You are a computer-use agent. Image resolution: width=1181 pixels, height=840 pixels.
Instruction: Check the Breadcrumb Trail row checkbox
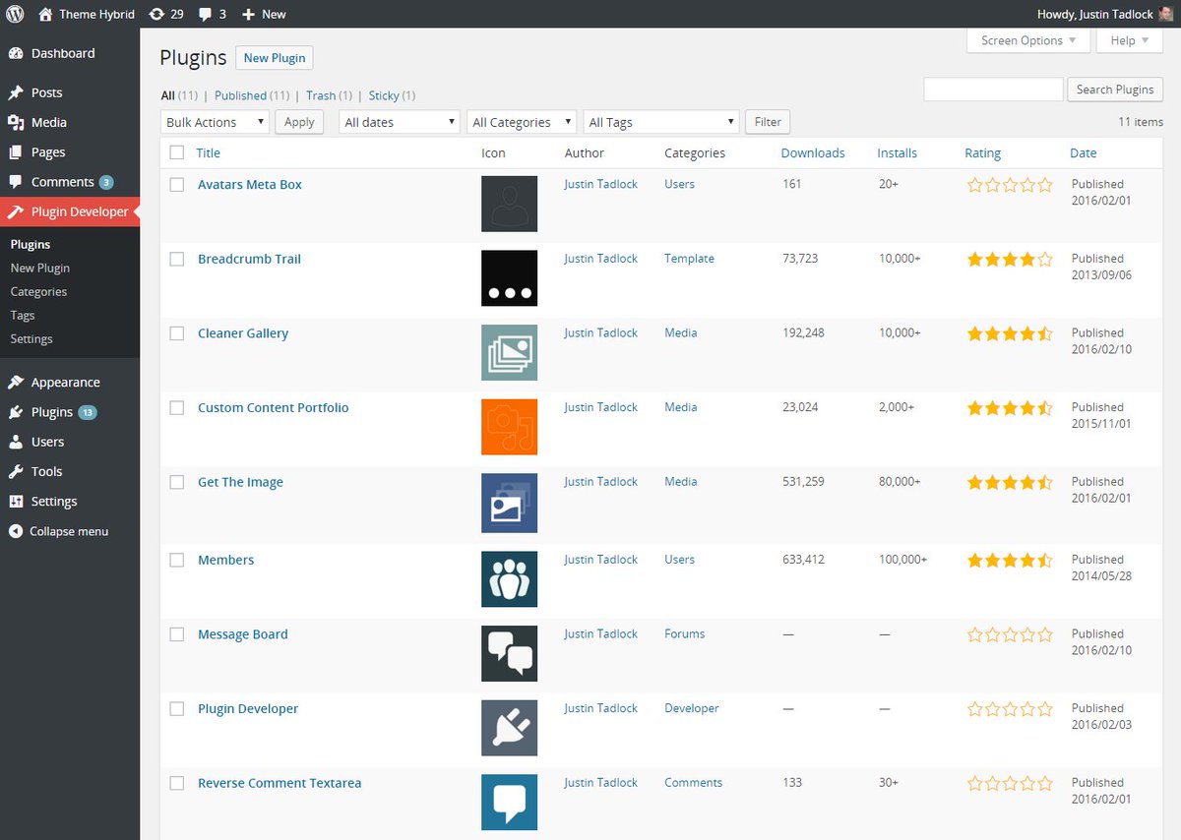[177, 259]
